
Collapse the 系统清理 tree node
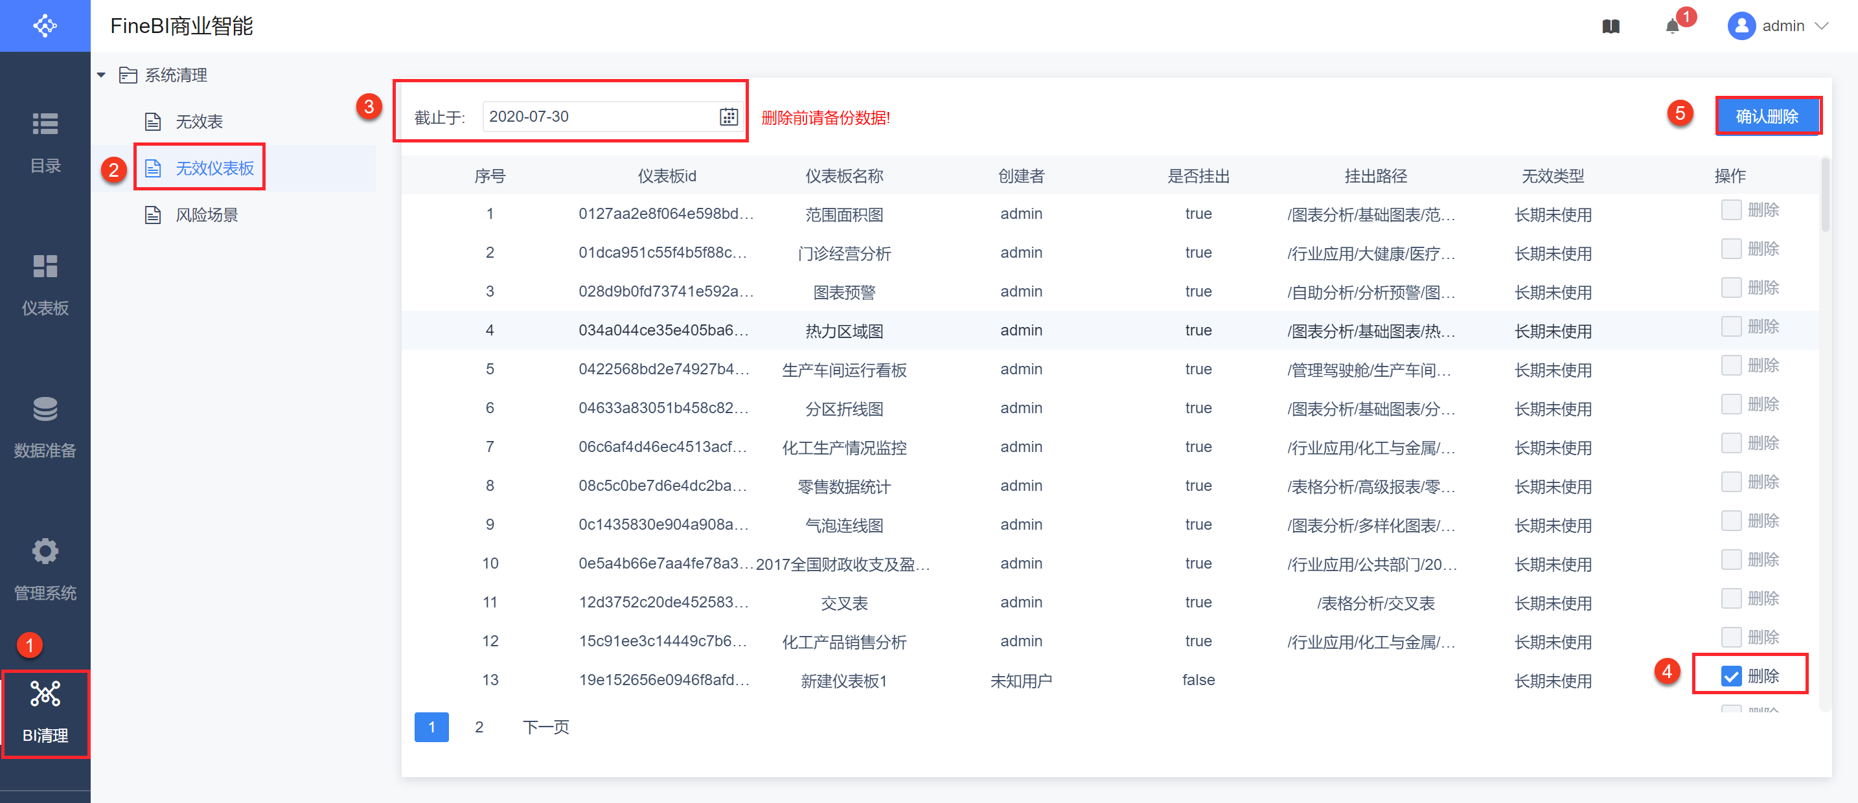coord(102,75)
